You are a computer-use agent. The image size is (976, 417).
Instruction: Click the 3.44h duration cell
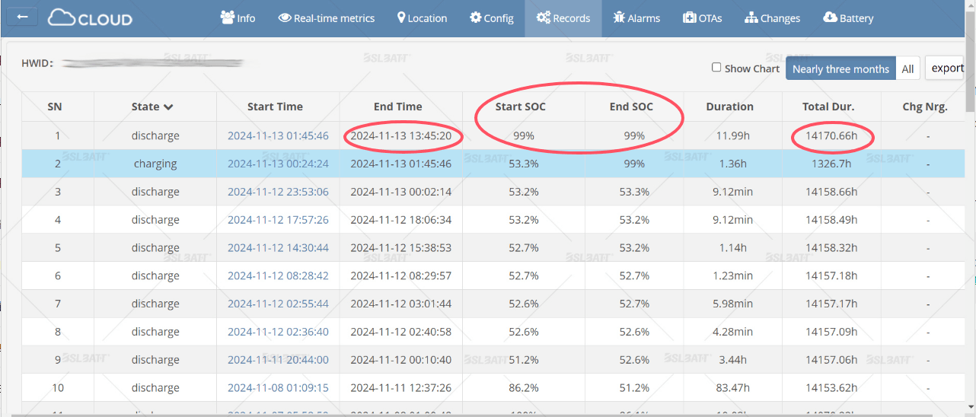pyautogui.click(x=732, y=360)
